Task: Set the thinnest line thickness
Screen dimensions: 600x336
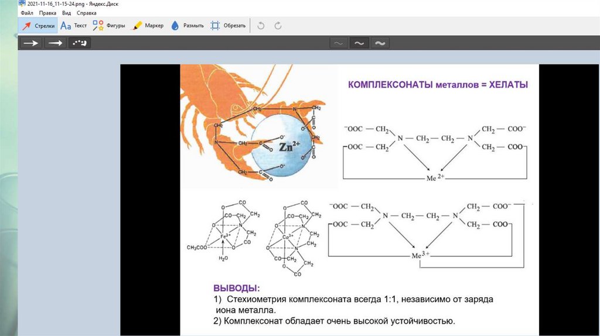Action: click(x=338, y=43)
